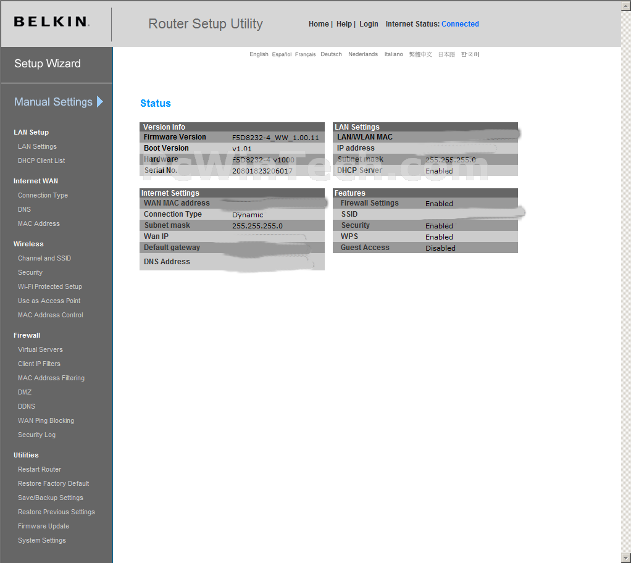This screenshot has height=563, width=631.
Task: Open LAN Settings page
Action: point(37,146)
